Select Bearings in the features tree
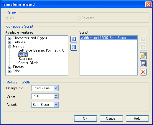153x125 pixels. [x=25, y=59]
